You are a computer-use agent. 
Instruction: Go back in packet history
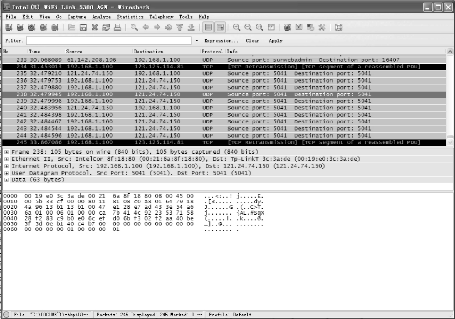[145, 27]
